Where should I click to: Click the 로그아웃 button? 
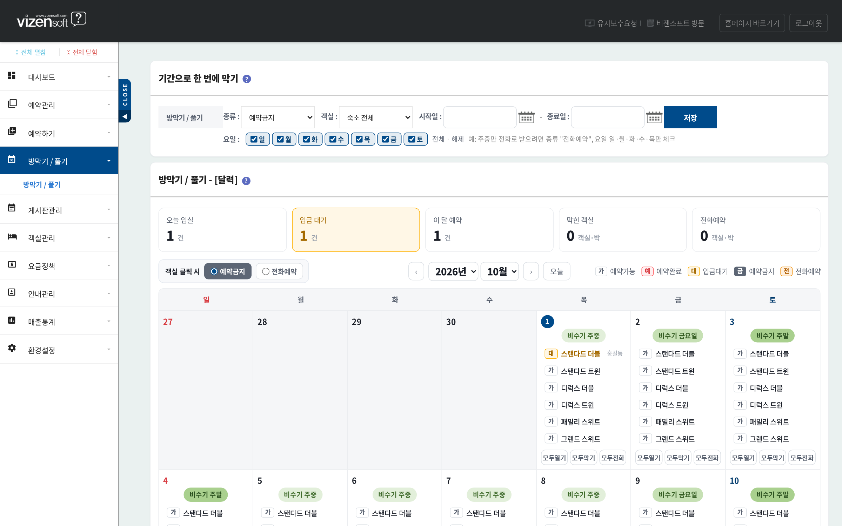[808, 23]
